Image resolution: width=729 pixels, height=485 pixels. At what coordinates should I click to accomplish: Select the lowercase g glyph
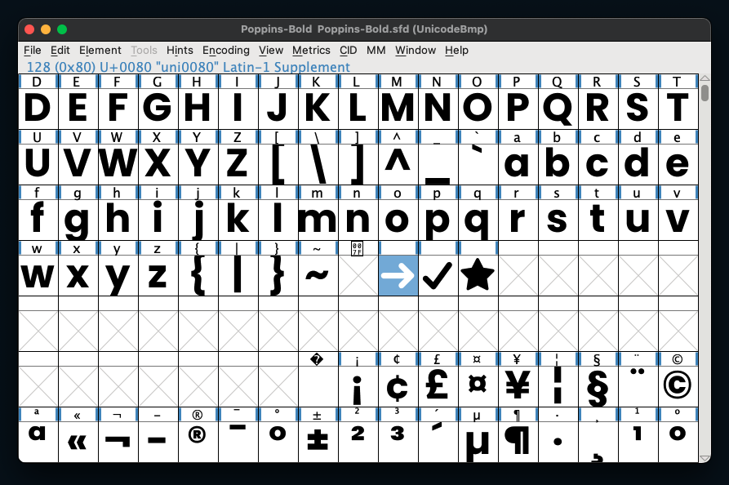point(78,220)
